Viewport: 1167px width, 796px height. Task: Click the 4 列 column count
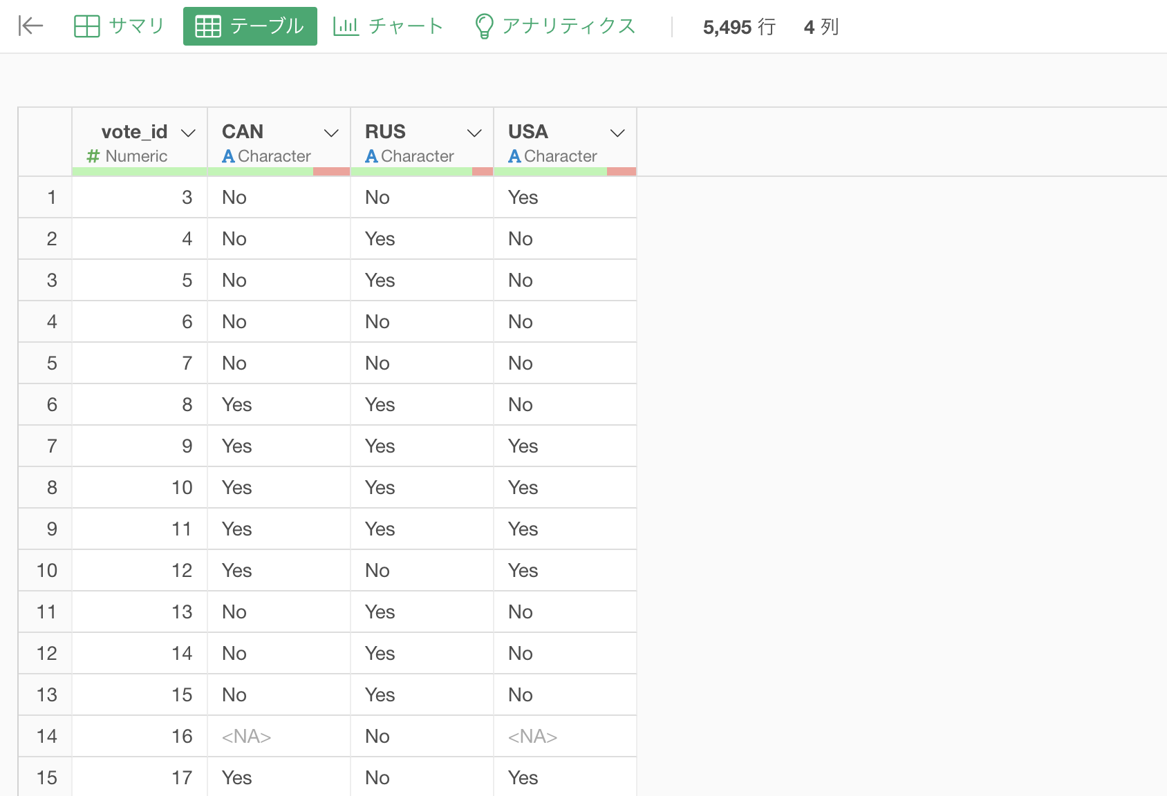point(821,27)
